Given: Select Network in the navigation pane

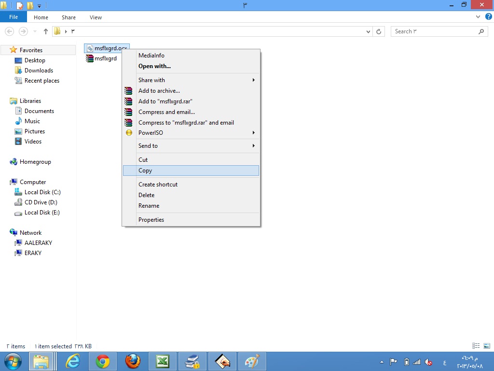Looking at the screenshot, I should coord(30,232).
